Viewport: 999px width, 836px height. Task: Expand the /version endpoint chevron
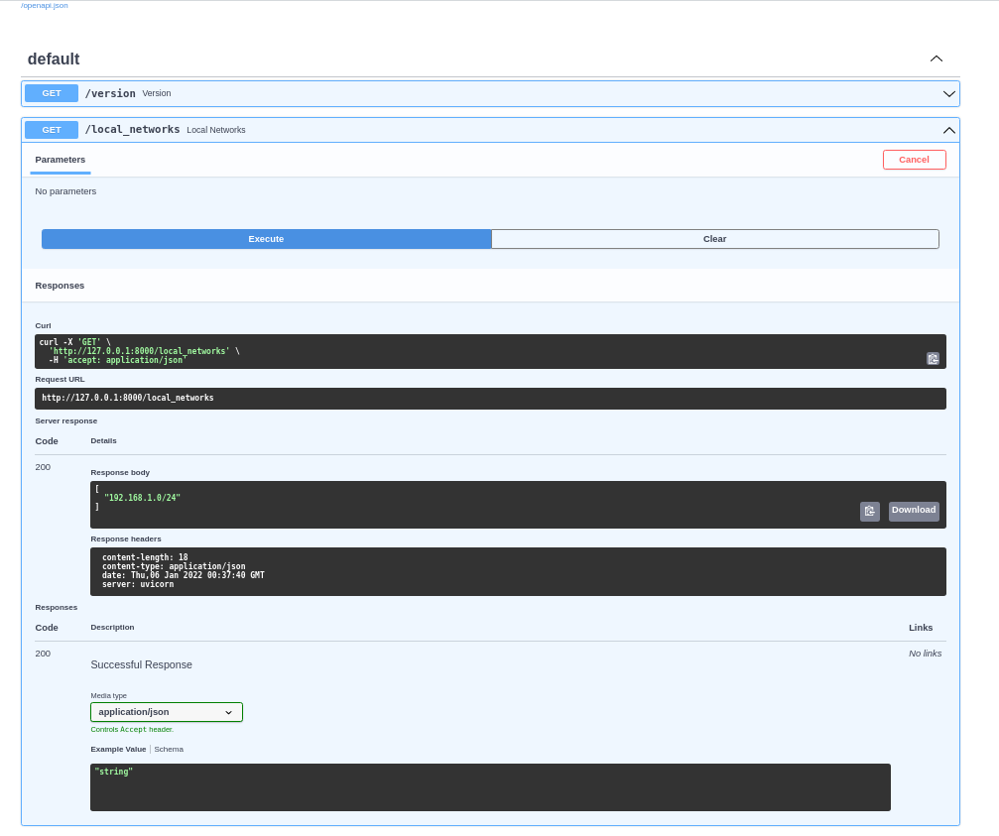[948, 93]
